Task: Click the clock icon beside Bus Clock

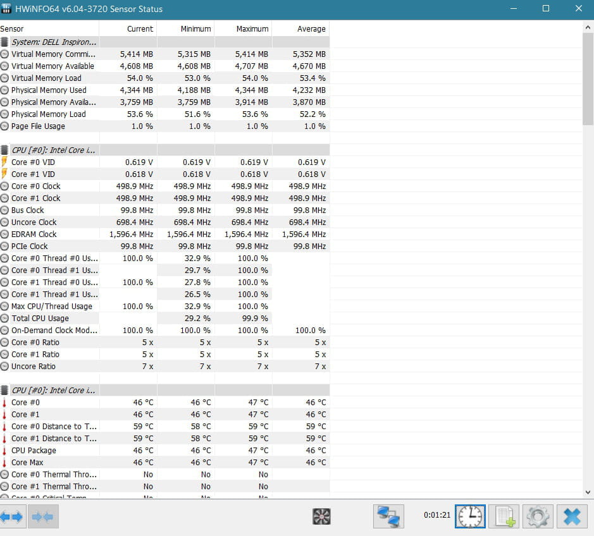Action: 4,210
